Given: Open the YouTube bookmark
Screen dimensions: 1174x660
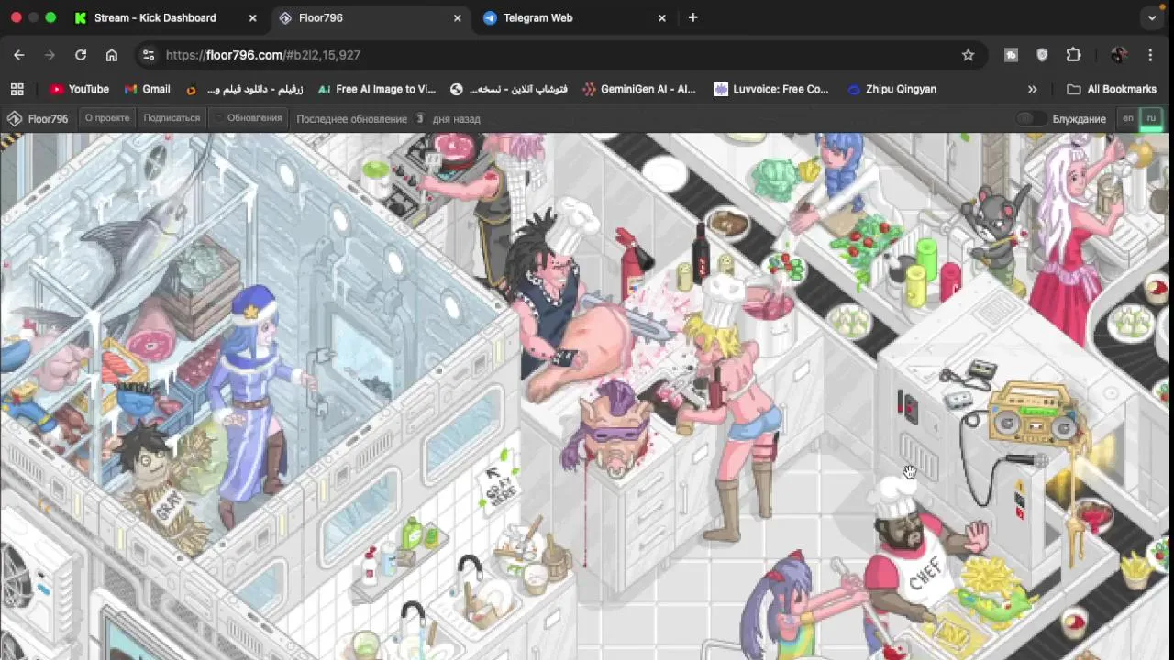Looking at the screenshot, I should click(x=79, y=89).
